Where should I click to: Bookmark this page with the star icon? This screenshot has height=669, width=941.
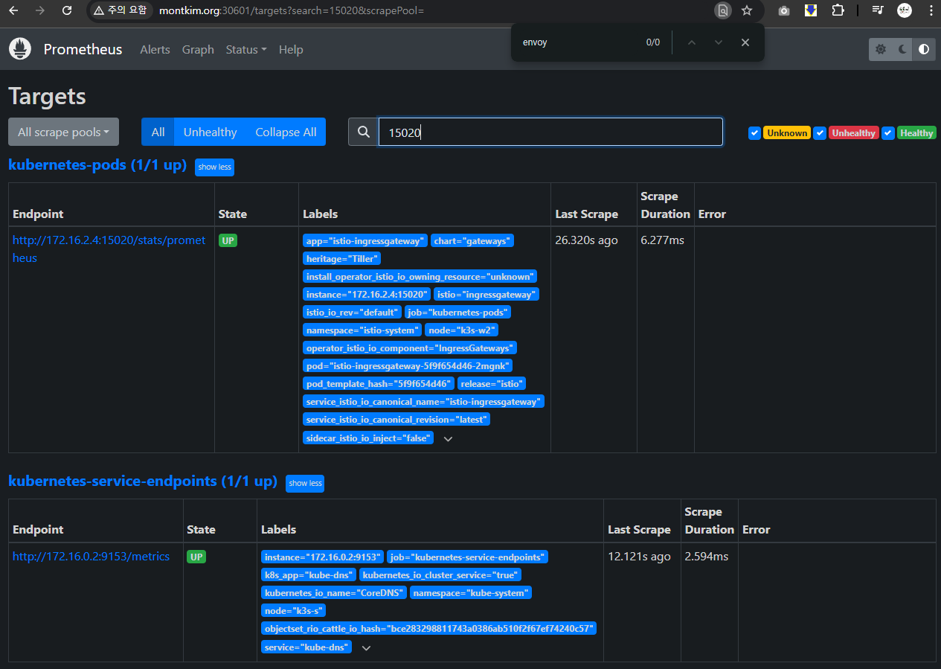point(747,10)
